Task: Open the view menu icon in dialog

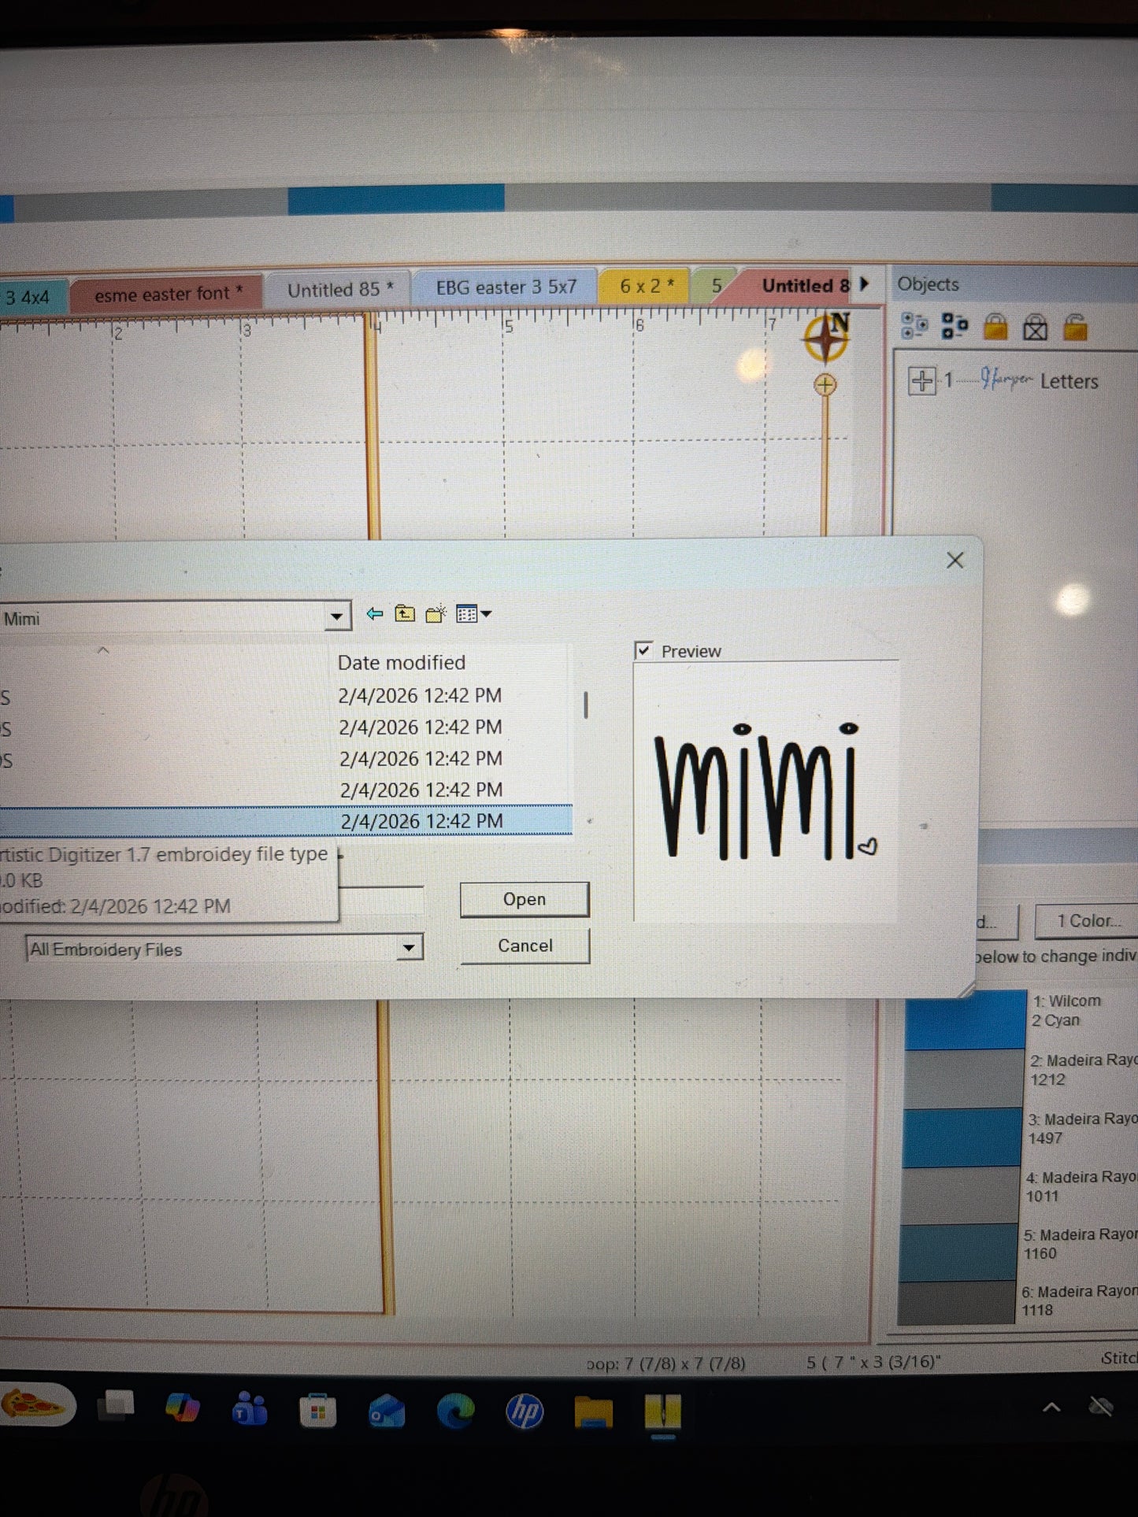Action: tap(466, 614)
